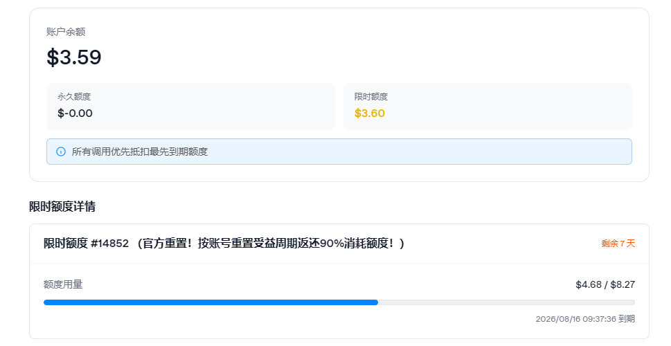Select the 账户余额 label
671x346 pixels.
(x=66, y=32)
